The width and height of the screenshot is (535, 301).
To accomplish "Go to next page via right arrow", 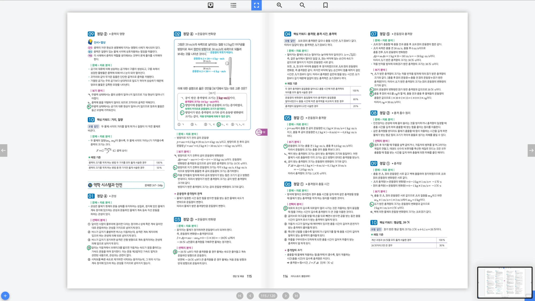I will [x=531, y=150].
